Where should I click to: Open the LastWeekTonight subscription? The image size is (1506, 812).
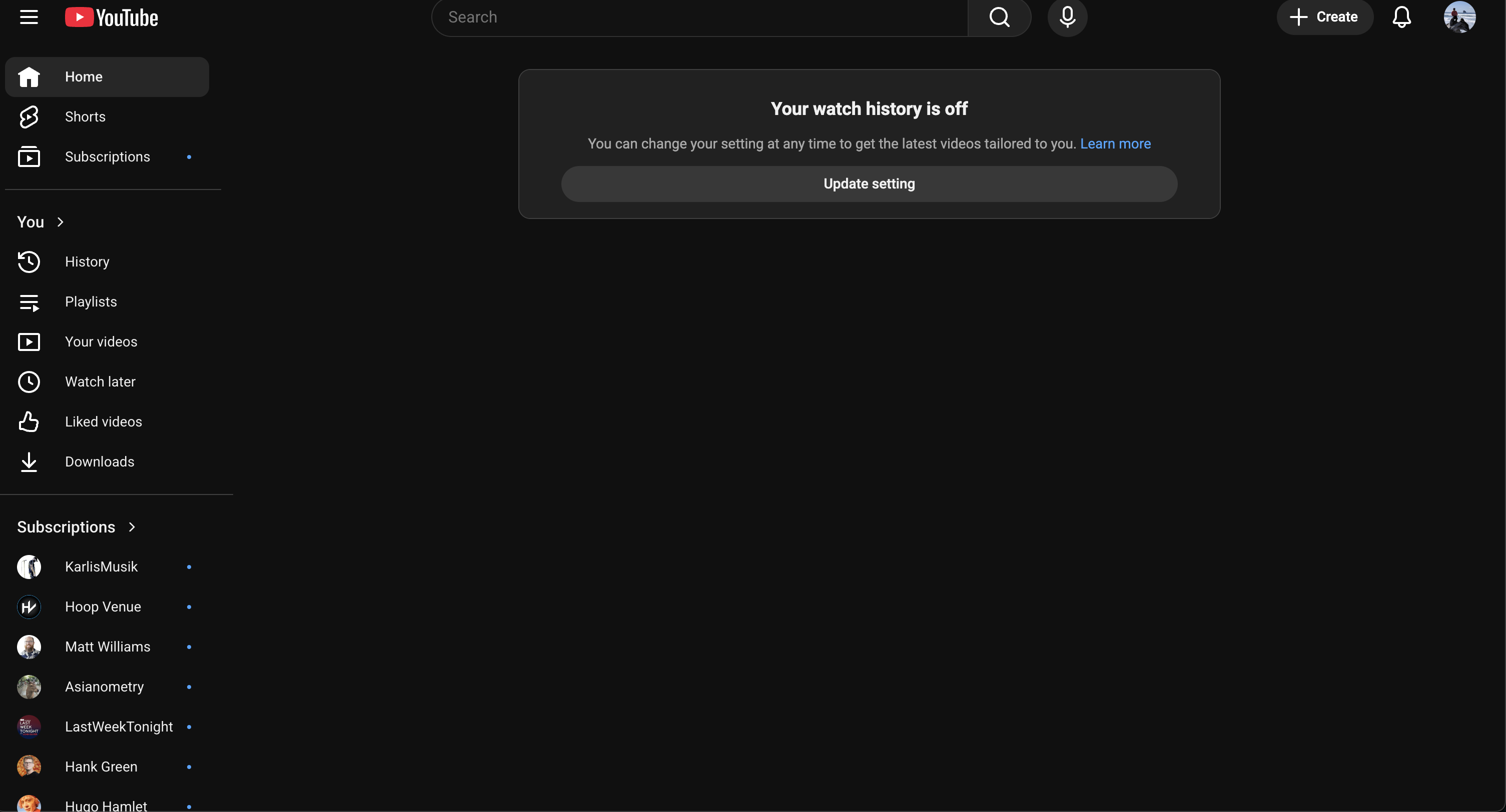[x=119, y=726]
